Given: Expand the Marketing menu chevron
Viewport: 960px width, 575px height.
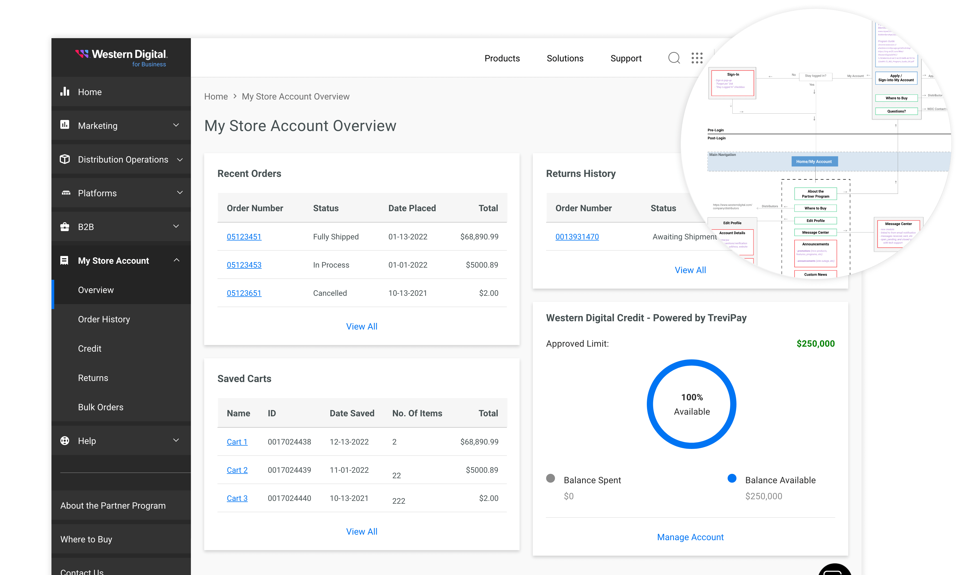Looking at the screenshot, I should point(176,125).
